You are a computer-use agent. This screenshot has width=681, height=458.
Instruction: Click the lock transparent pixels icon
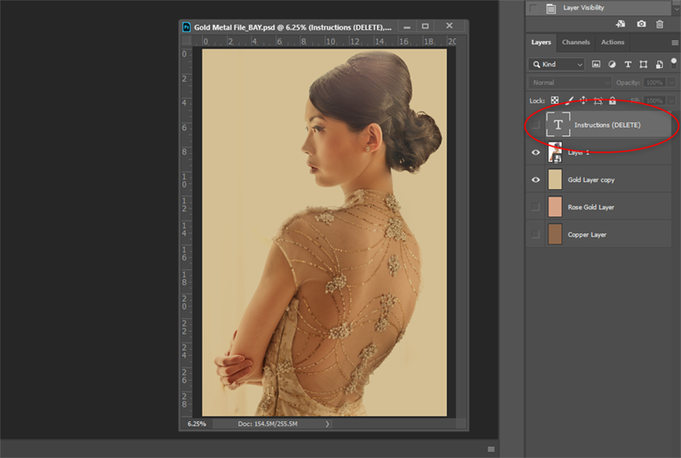tap(555, 100)
